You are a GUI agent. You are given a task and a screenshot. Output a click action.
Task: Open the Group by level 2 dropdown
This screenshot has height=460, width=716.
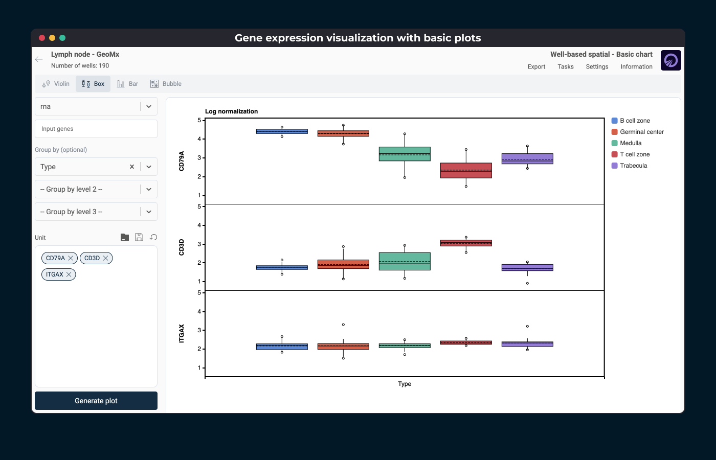pyautogui.click(x=149, y=189)
